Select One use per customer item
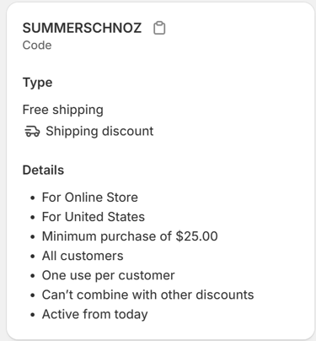Image resolution: width=316 pixels, height=341 pixels. [x=108, y=275]
